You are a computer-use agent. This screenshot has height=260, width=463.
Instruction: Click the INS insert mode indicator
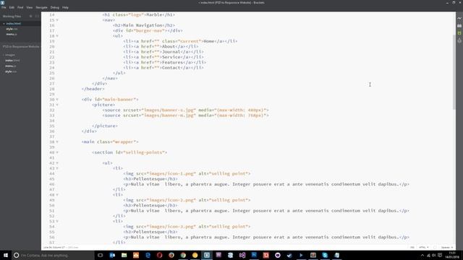(x=412, y=247)
